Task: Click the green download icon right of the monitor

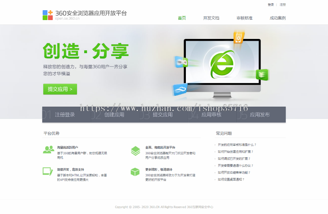Action: pyautogui.click(x=263, y=75)
